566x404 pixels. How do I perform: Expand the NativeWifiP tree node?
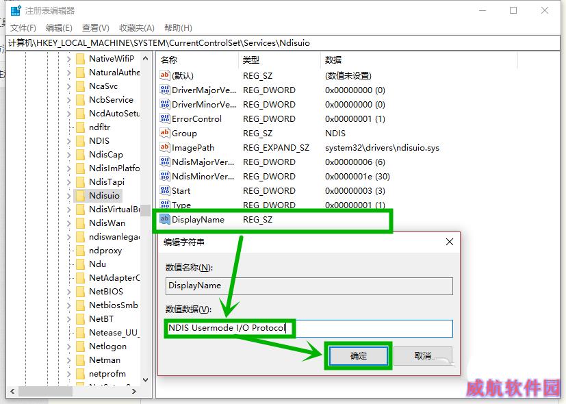(x=68, y=59)
